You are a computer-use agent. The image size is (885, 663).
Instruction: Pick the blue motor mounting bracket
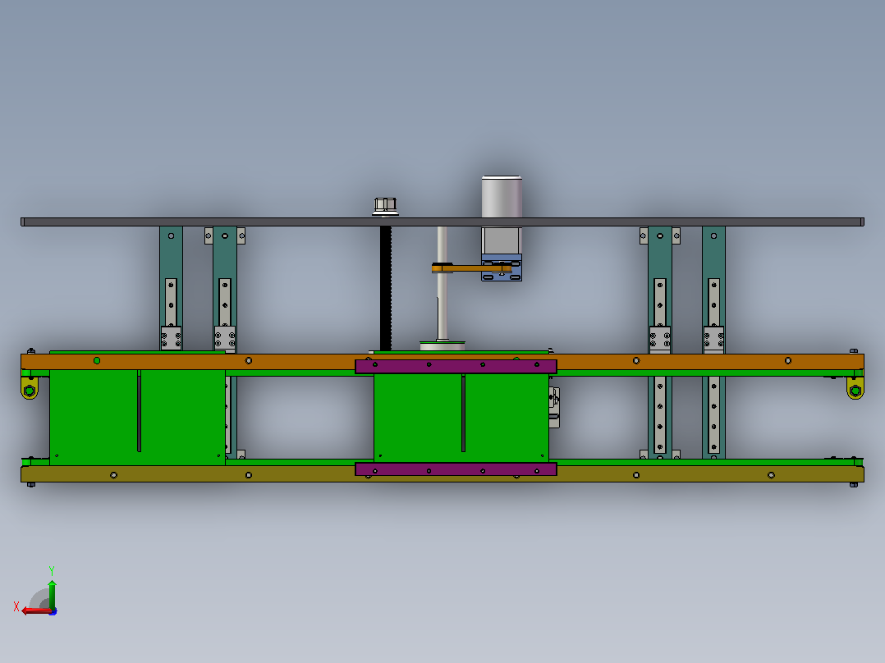point(502,267)
